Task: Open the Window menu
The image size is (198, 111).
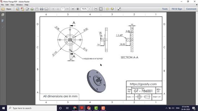Action: [19, 5]
